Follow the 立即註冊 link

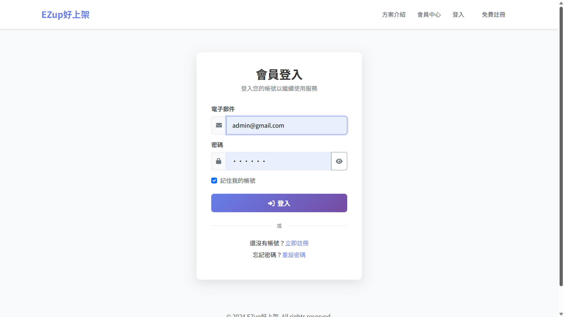click(x=297, y=243)
